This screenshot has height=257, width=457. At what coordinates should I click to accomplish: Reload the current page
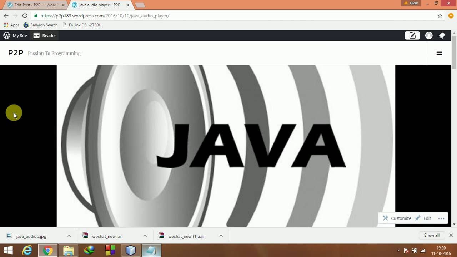click(x=25, y=16)
